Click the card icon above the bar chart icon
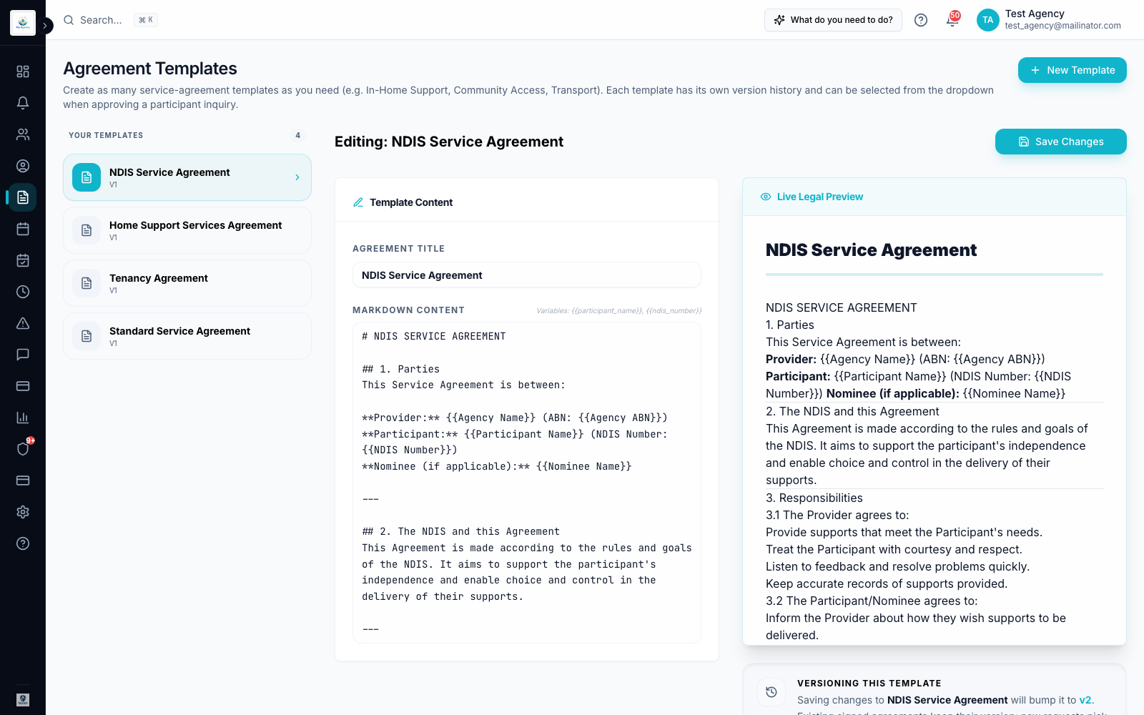The image size is (1144, 715). click(23, 386)
